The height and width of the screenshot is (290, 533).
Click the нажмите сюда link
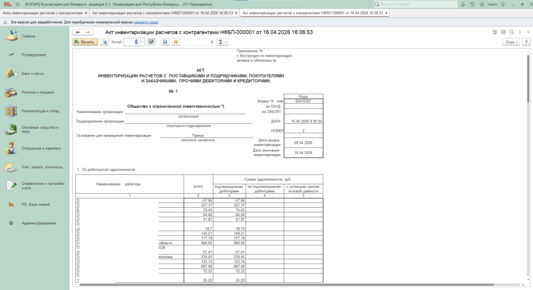pos(146,22)
